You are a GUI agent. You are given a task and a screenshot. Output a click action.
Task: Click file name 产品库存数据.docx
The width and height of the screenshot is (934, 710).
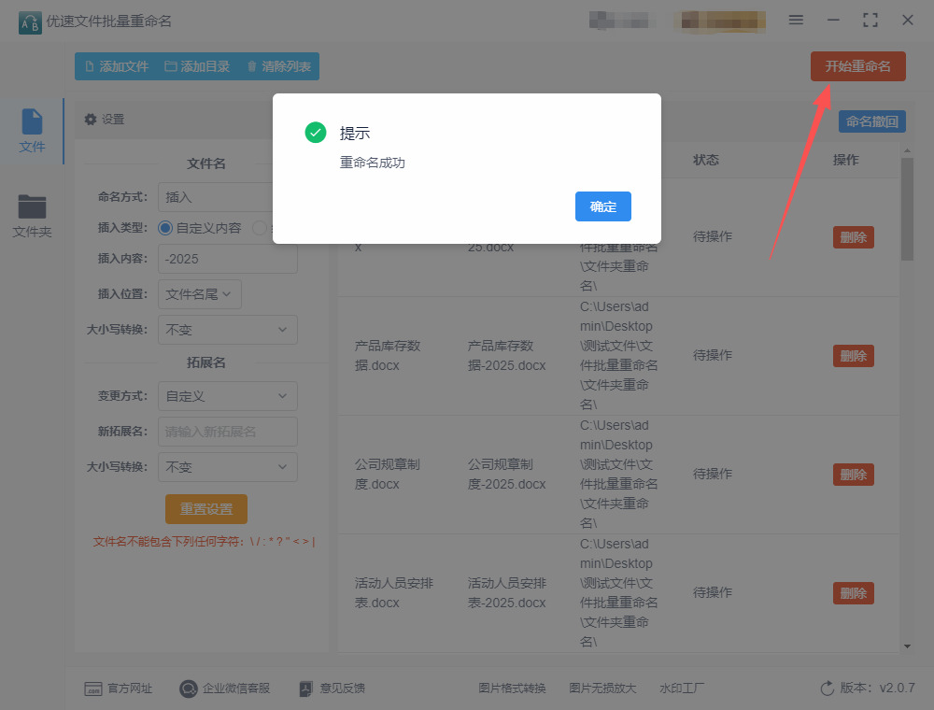point(388,356)
